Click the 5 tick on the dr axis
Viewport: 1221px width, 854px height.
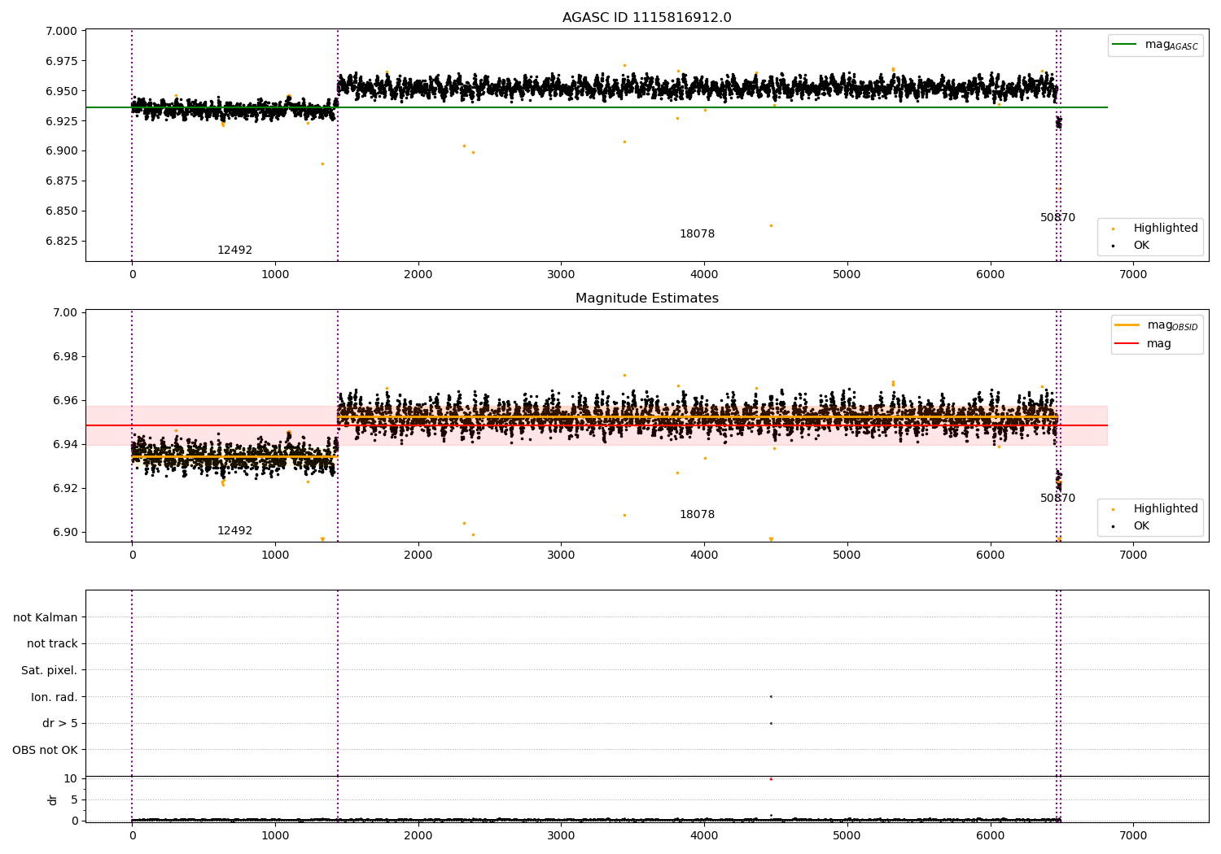[74, 800]
